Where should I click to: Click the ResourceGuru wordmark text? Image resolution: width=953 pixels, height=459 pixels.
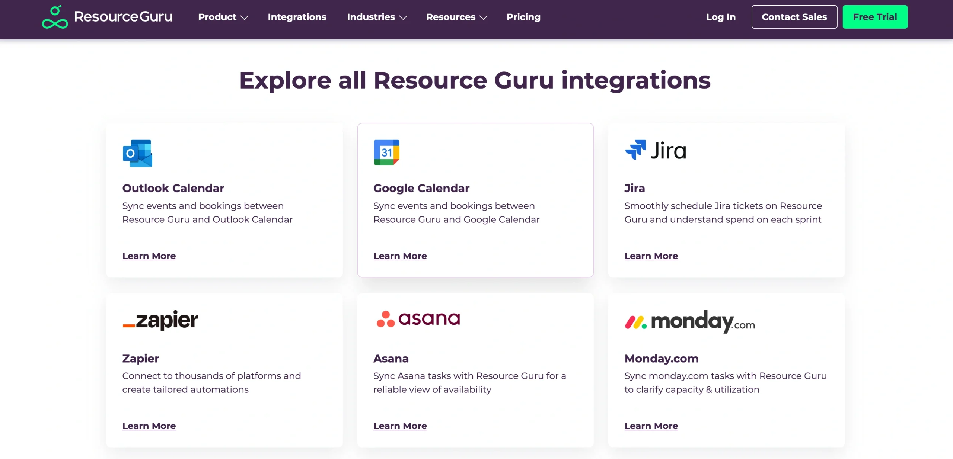[123, 17]
